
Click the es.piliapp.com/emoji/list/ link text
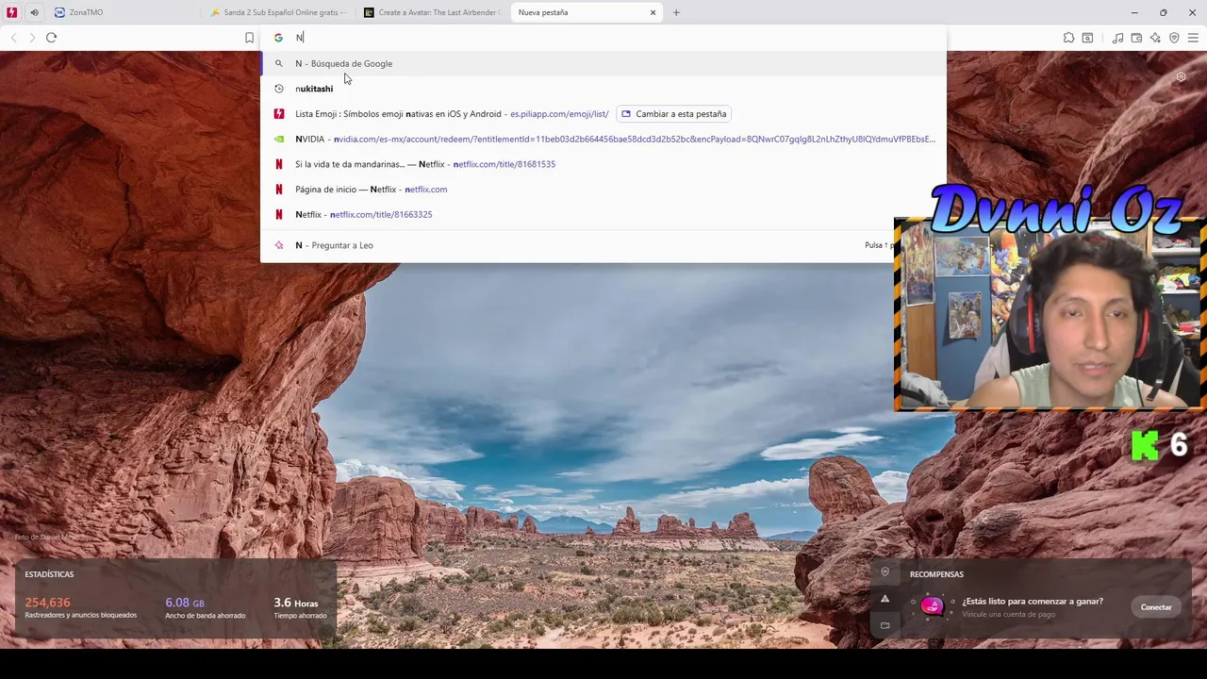point(559,114)
